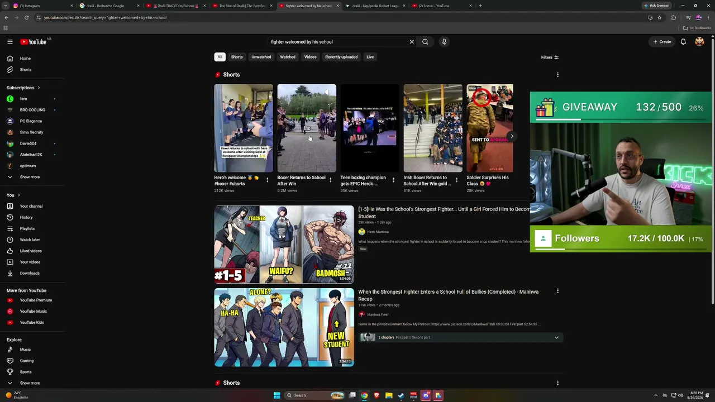Select the Videos filter chip
The width and height of the screenshot is (715, 402).
click(311, 57)
